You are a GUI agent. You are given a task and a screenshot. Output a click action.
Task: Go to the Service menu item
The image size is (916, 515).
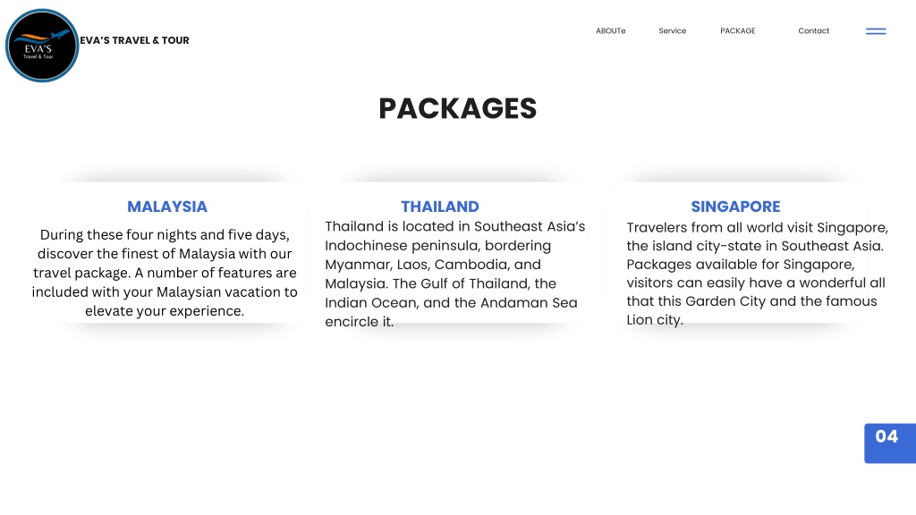coord(673,31)
